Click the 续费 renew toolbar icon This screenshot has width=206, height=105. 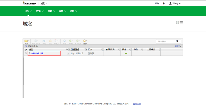[71, 42]
